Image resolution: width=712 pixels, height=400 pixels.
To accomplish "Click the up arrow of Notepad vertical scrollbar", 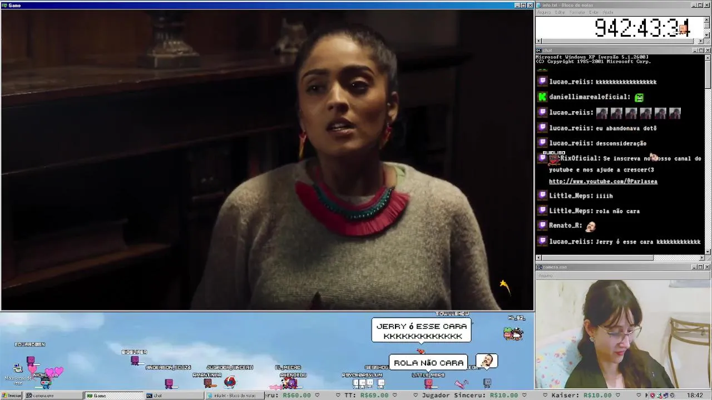I will click(708, 19).
